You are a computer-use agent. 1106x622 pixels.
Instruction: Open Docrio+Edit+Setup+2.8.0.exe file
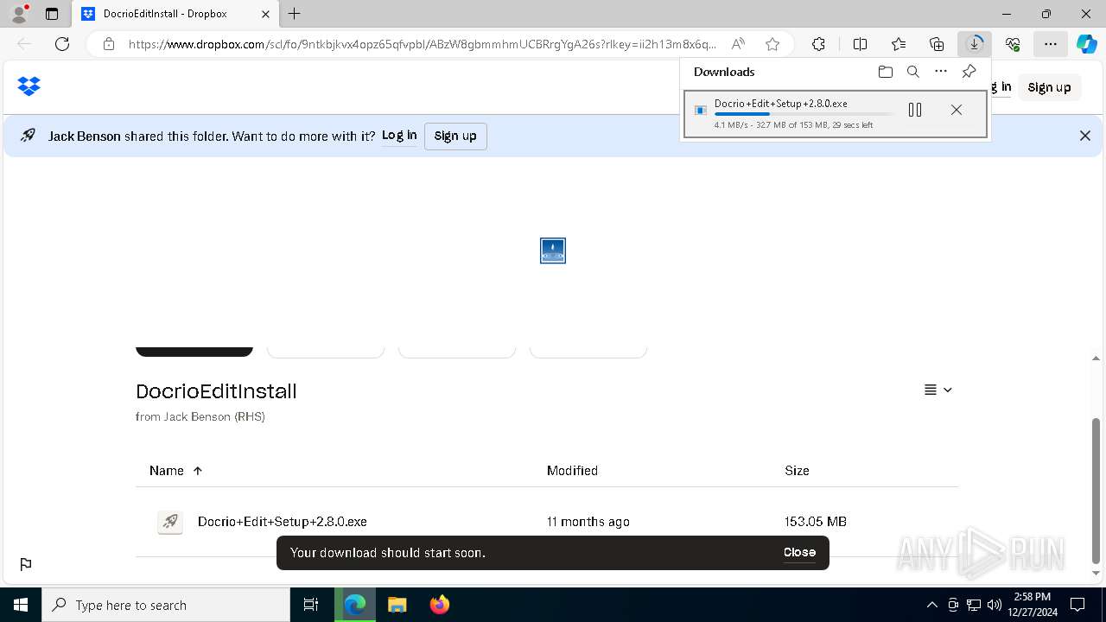(283, 522)
